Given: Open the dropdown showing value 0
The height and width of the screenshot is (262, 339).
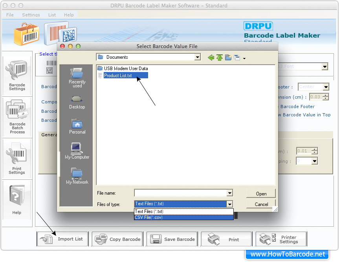Looking at the screenshot, I should click(x=315, y=161).
